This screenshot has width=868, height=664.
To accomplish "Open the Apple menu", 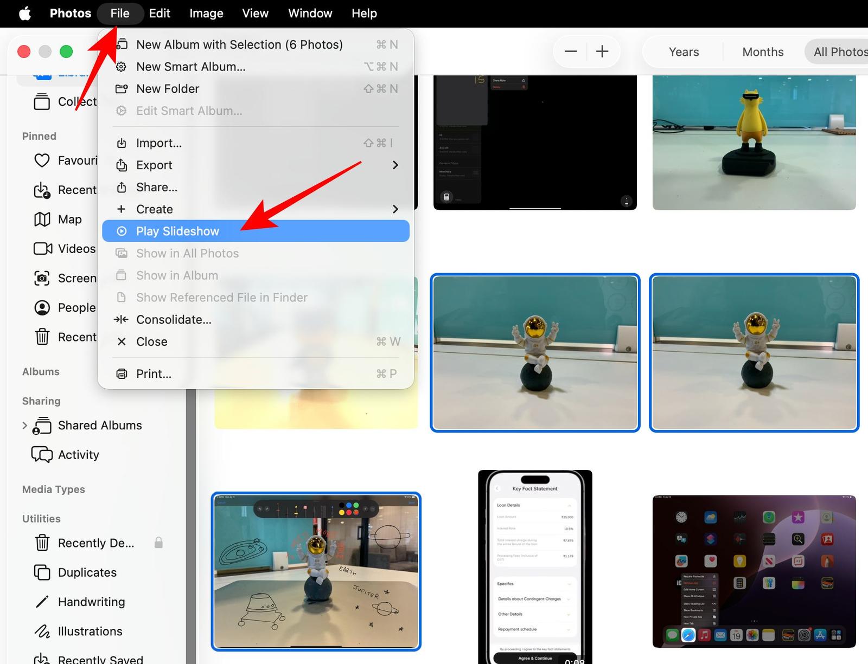I will pyautogui.click(x=25, y=13).
